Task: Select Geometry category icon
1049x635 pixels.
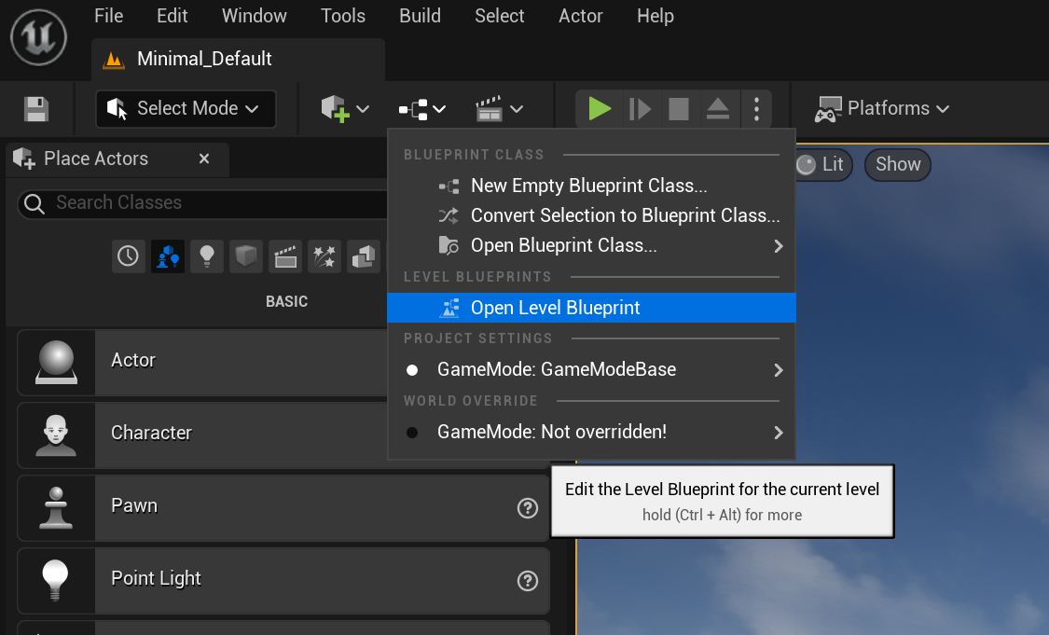Action: click(x=364, y=256)
